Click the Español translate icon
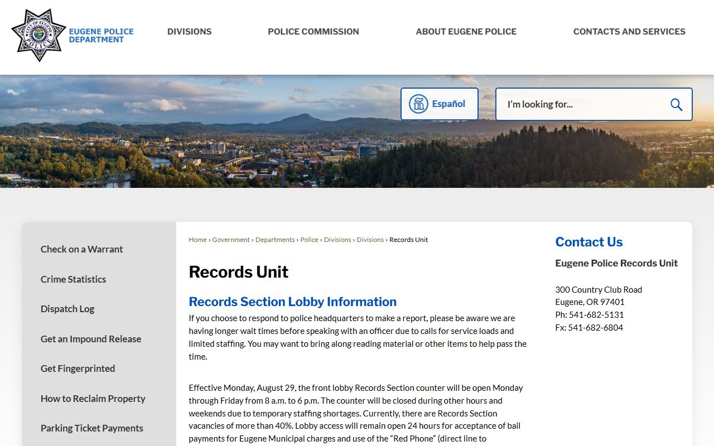 (418, 104)
